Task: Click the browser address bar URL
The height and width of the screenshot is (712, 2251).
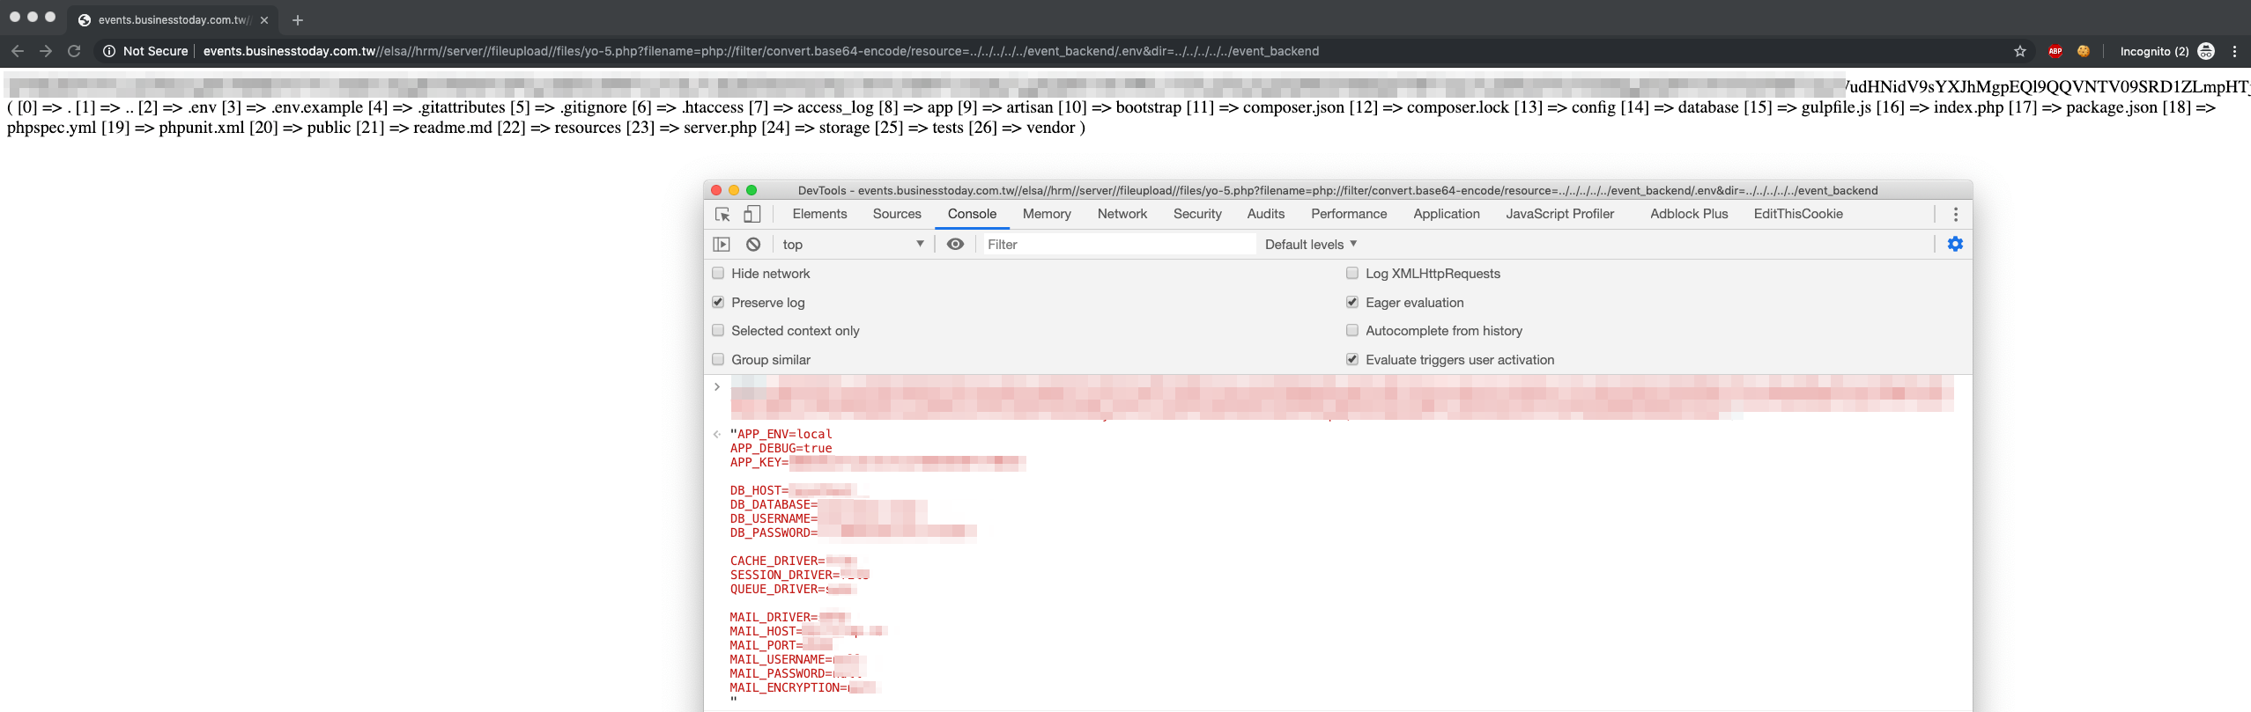Action: [x=761, y=51]
